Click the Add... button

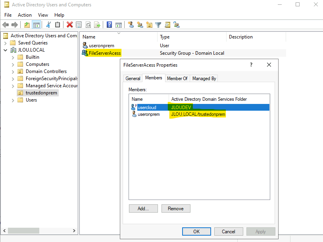(x=143, y=208)
